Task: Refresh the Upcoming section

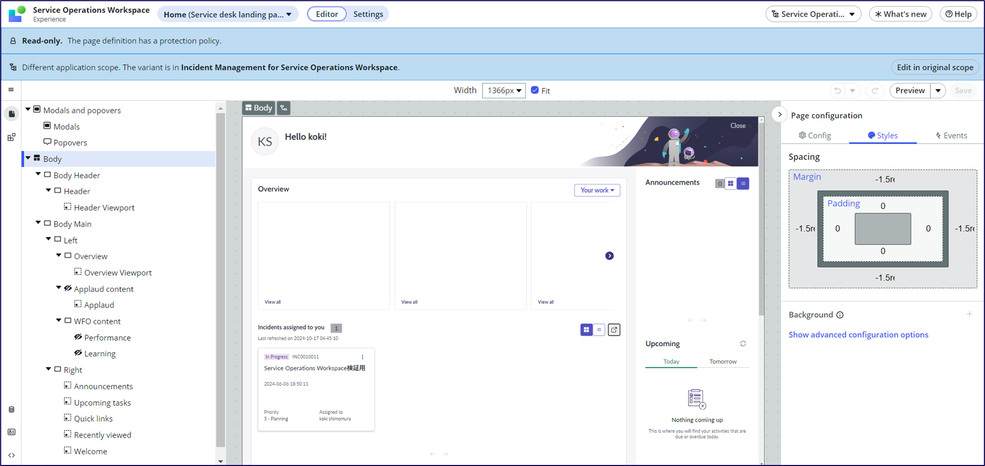Action: click(x=743, y=343)
